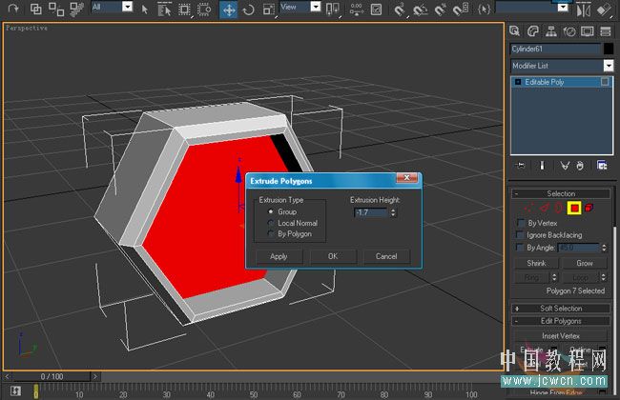Enable the Ignore Backfacing checkbox
This screenshot has width=620, height=400.
click(520, 235)
